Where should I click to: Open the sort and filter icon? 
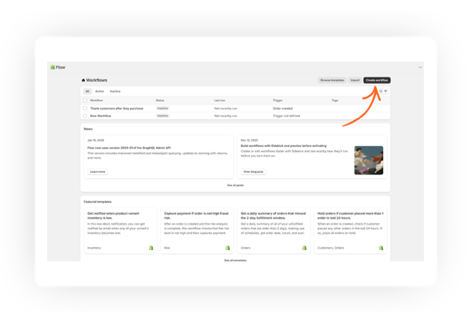[386, 91]
